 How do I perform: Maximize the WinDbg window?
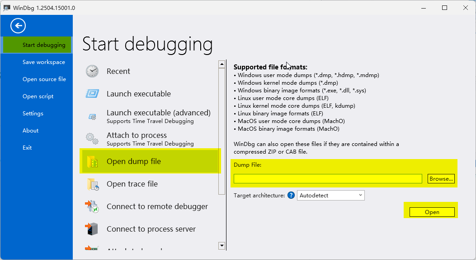click(444, 8)
